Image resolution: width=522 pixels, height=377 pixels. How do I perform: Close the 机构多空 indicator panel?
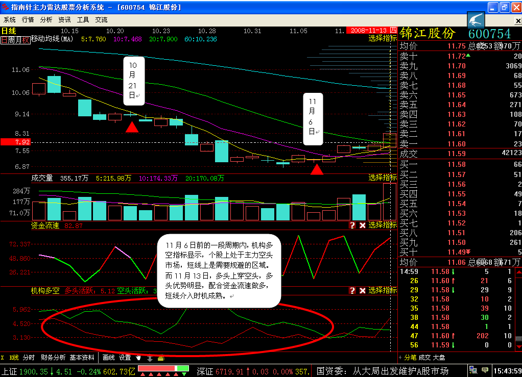(x=362, y=290)
